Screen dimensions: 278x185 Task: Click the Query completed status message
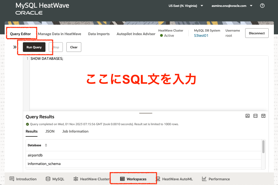[x=104, y=124]
